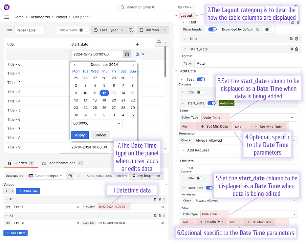
Task: Toggle the Table view switch
Action: point(83,30)
